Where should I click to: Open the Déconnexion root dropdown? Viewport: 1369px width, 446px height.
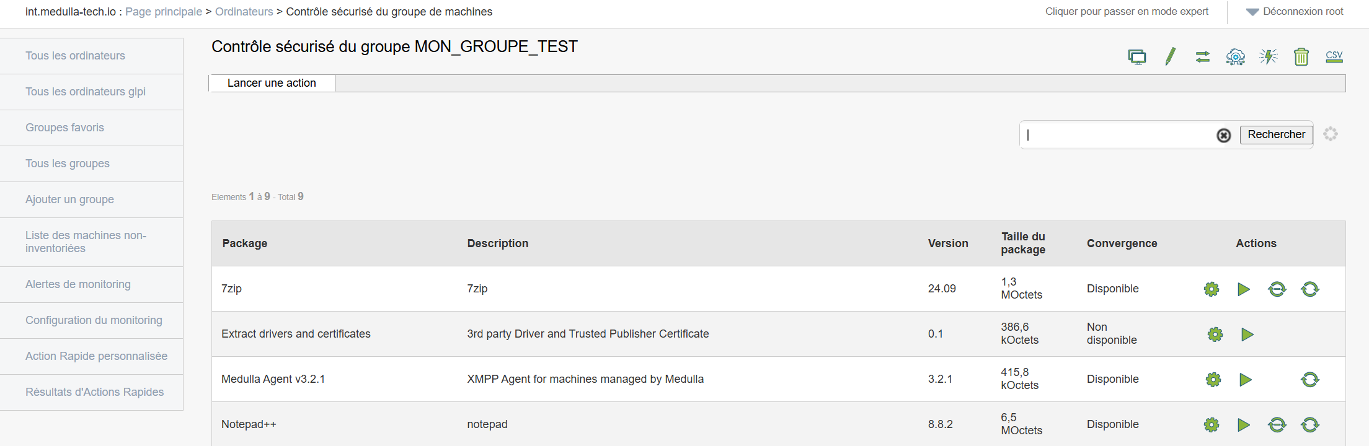coord(1295,12)
